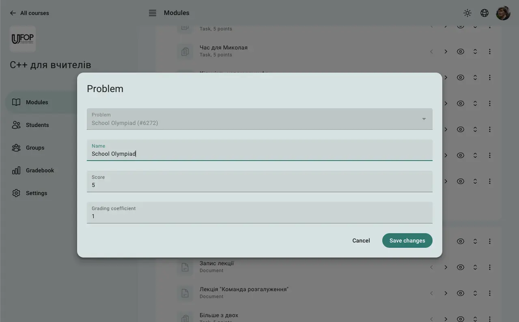The height and width of the screenshot is (322, 519).
Task: Open more options for Лекція "Команда розгалуження"
Action: click(489, 293)
